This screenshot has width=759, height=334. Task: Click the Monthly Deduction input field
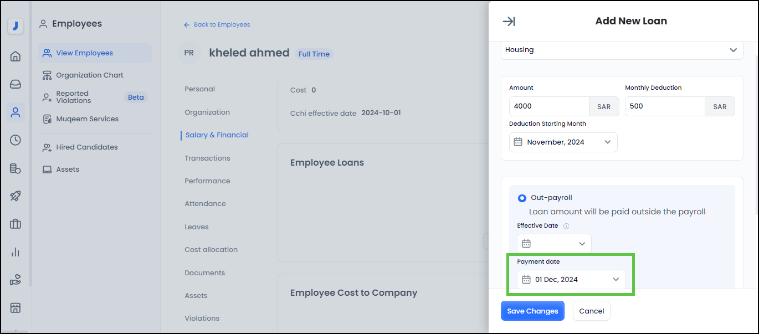(x=664, y=106)
